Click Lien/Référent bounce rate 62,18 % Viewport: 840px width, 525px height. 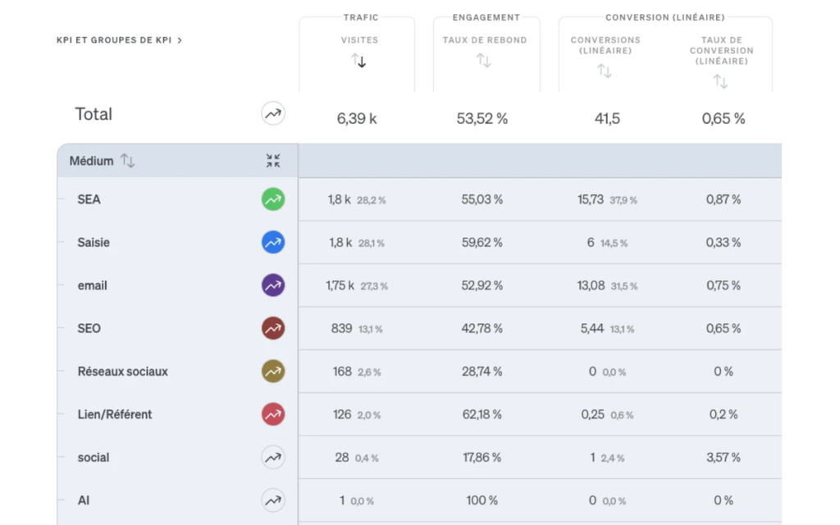pyautogui.click(x=482, y=414)
